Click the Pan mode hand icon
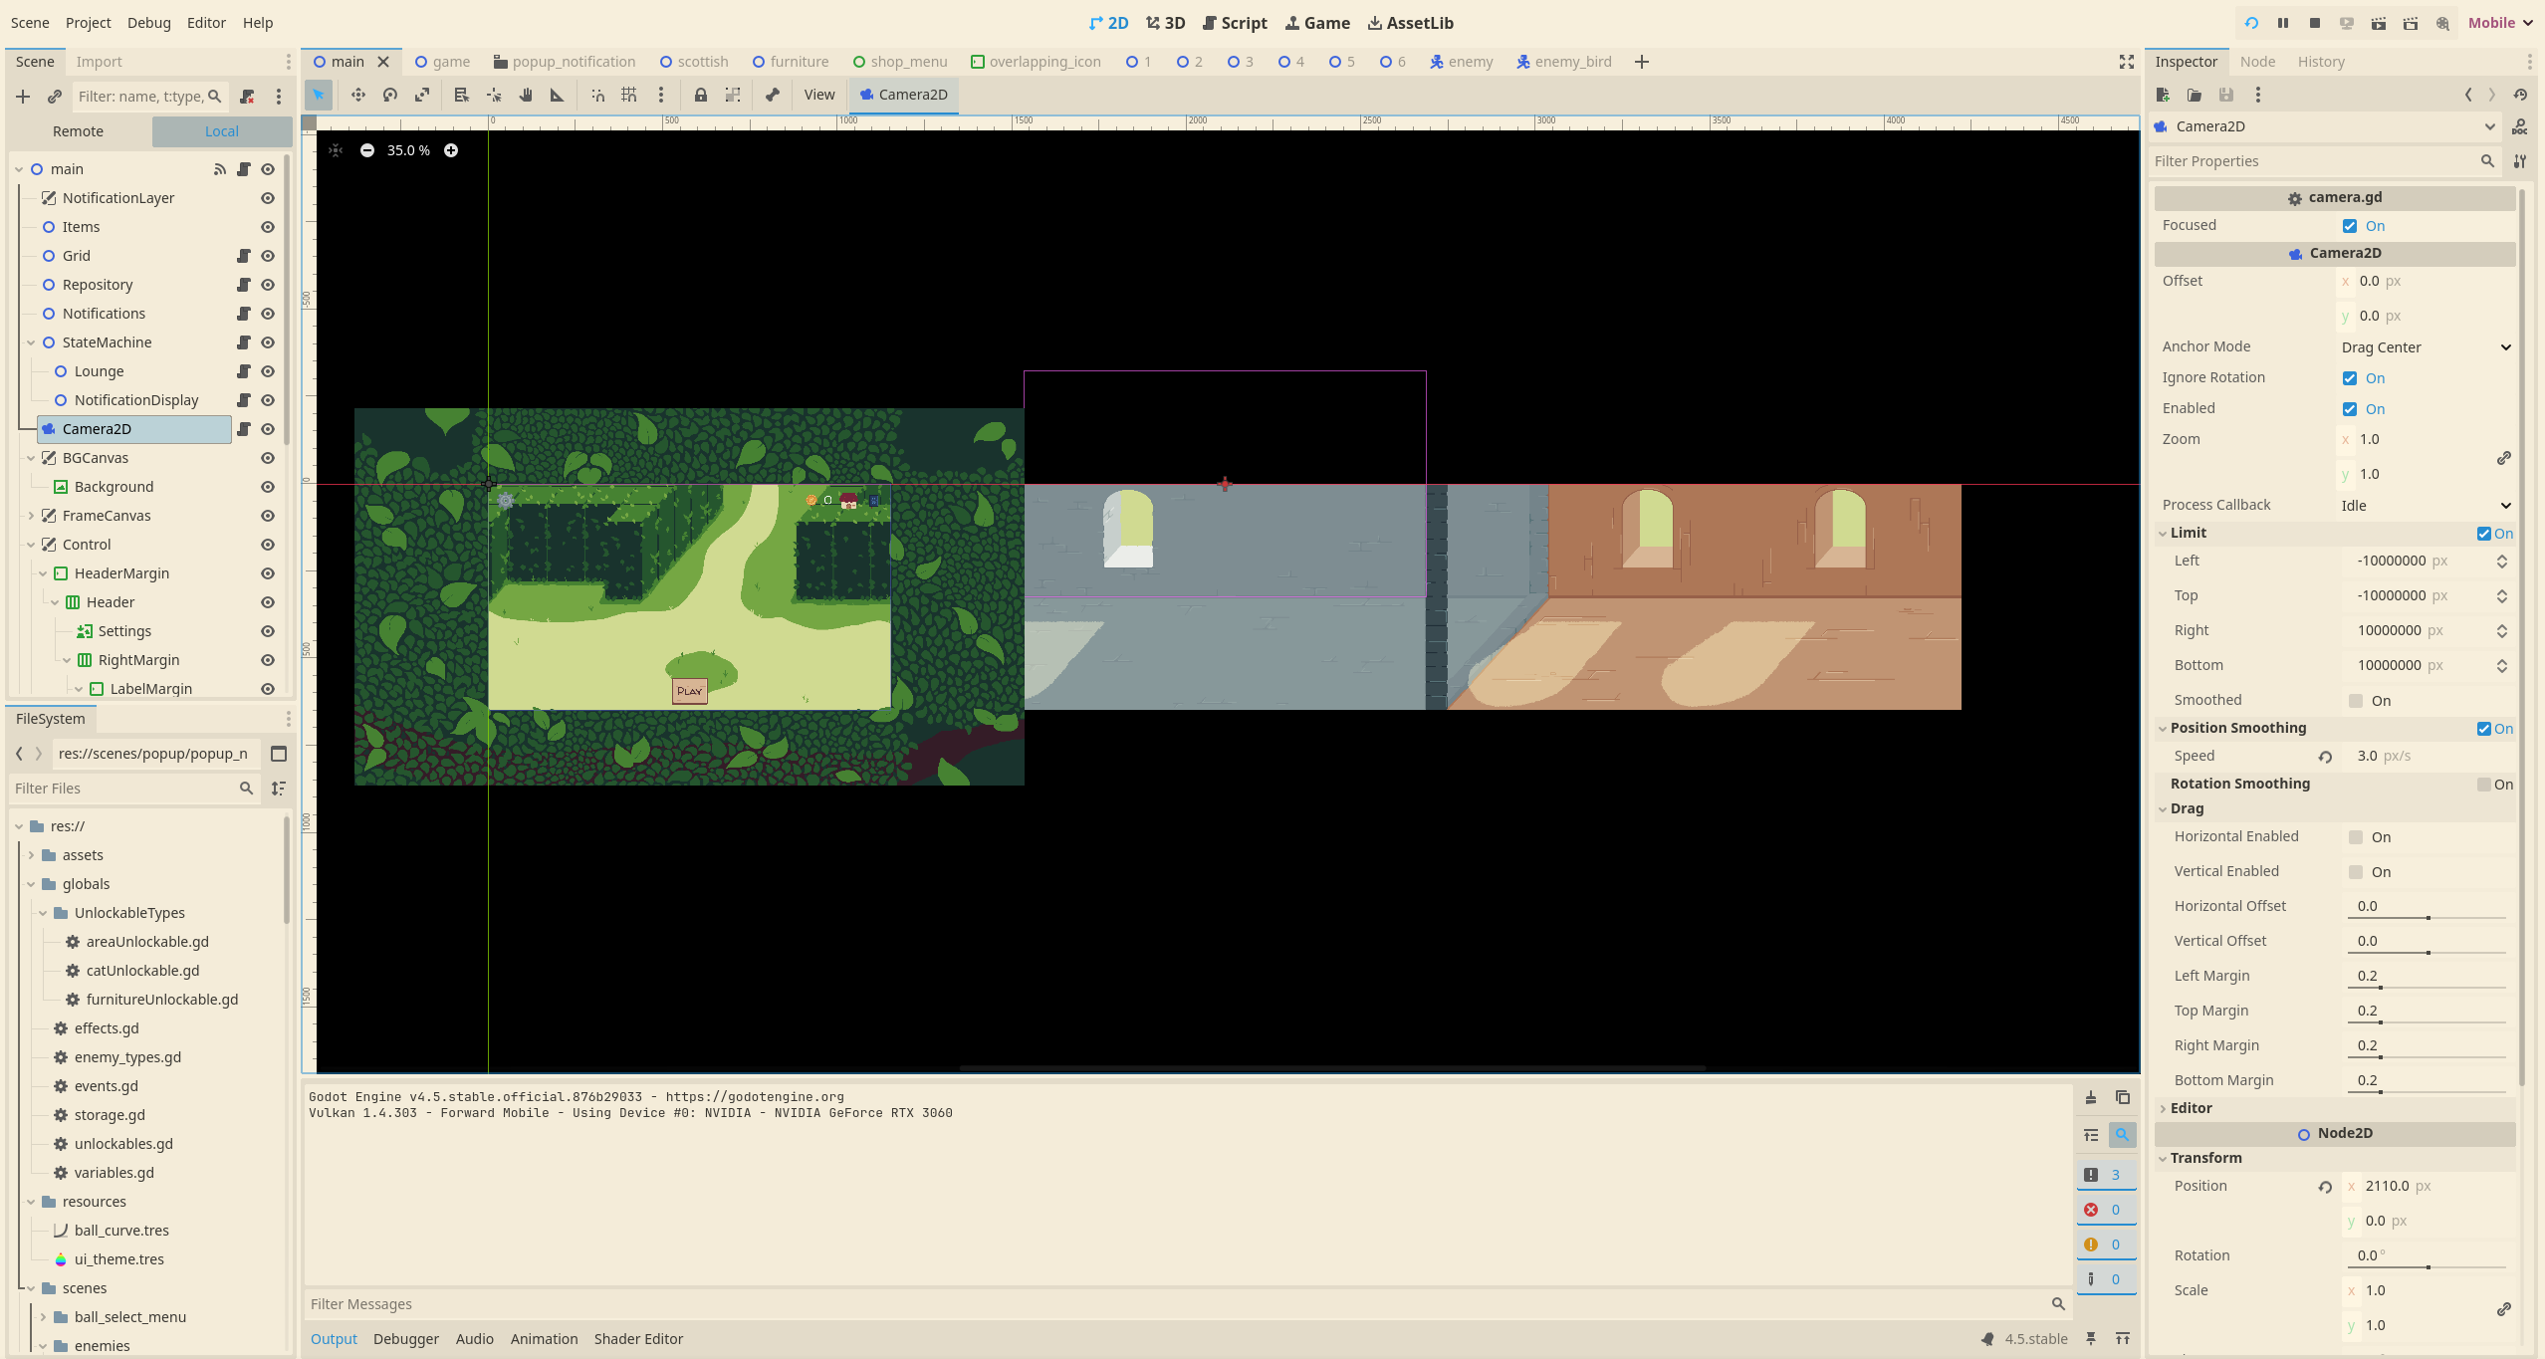 click(526, 95)
